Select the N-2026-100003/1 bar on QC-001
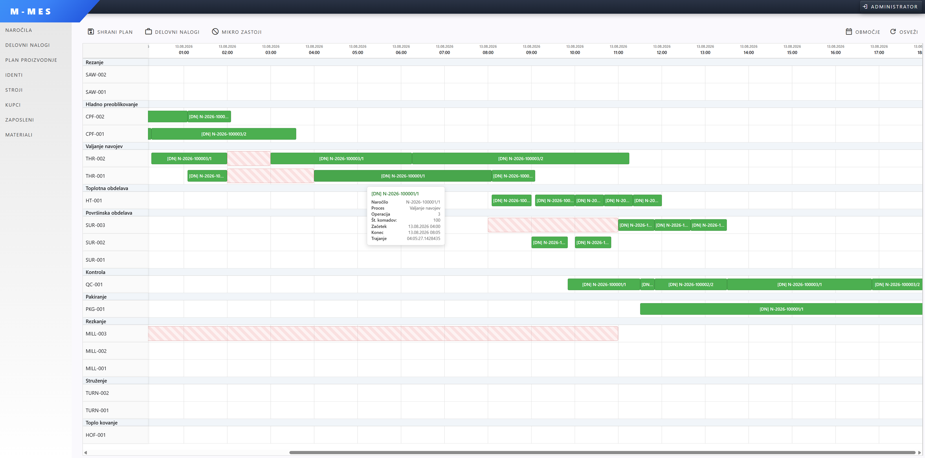The width and height of the screenshot is (925, 458). click(x=799, y=285)
